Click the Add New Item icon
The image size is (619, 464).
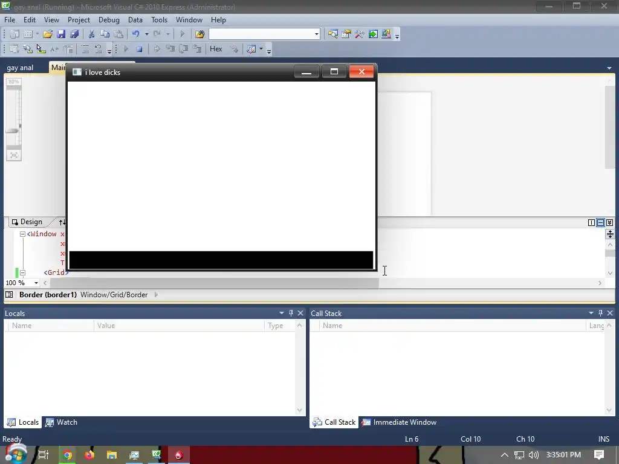pyautogui.click(x=28, y=34)
